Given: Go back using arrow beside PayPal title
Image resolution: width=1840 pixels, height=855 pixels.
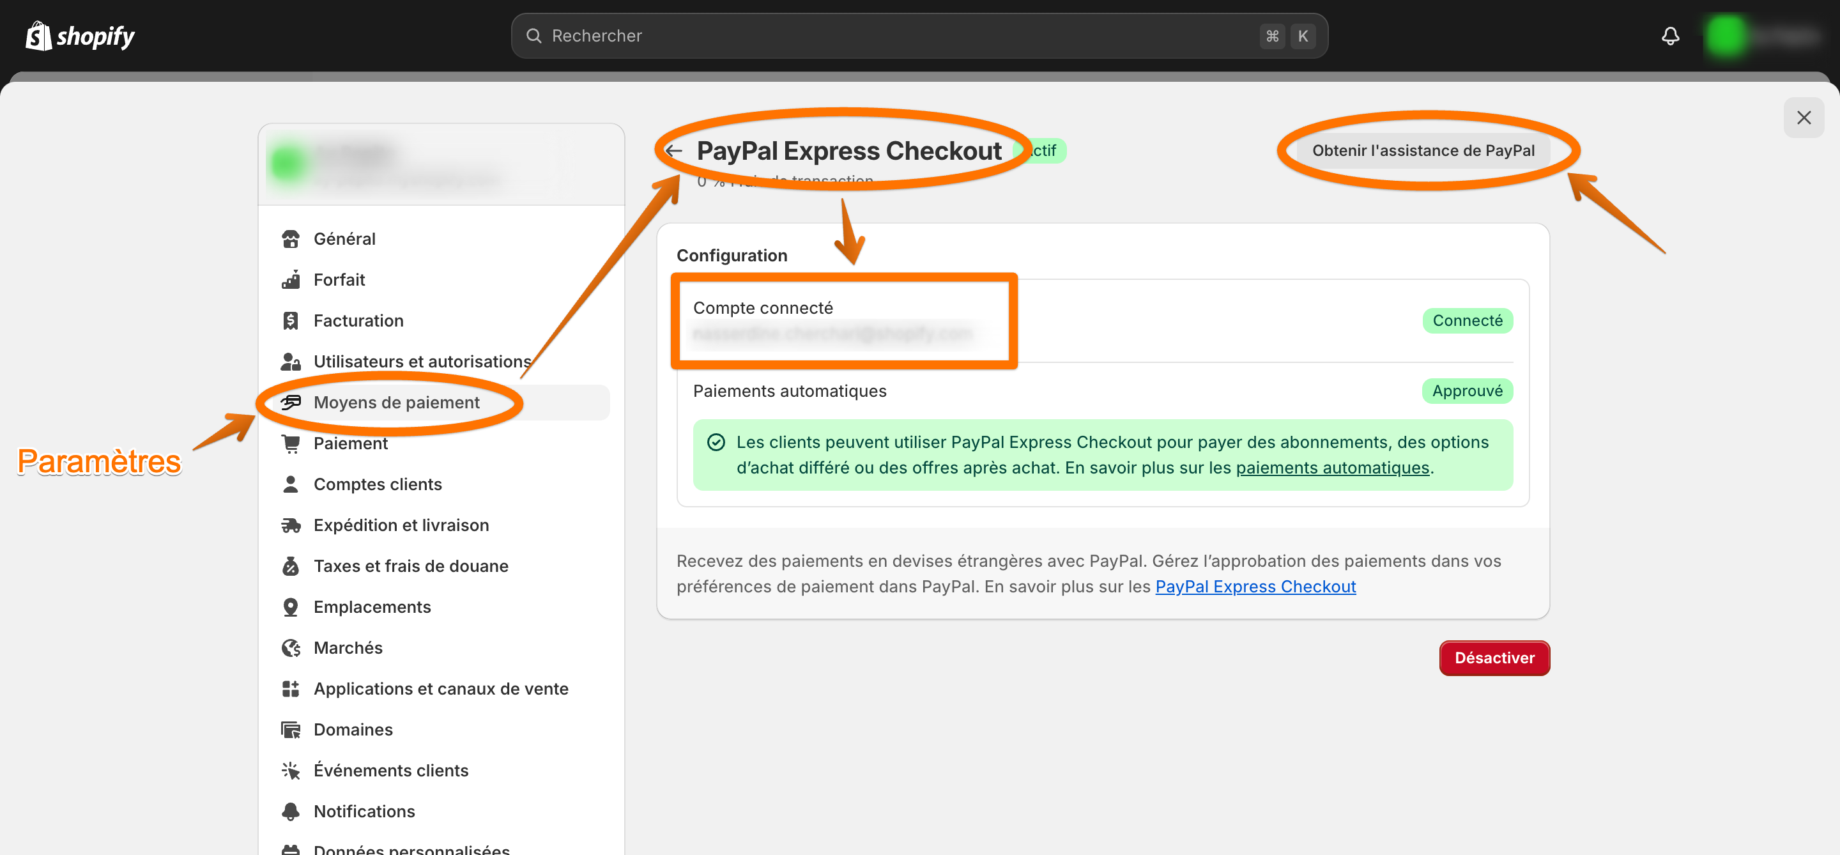Looking at the screenshot, I should pyautogui.click(x=673, y=151).
